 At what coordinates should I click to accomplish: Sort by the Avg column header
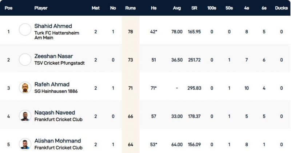pos(177,8)
